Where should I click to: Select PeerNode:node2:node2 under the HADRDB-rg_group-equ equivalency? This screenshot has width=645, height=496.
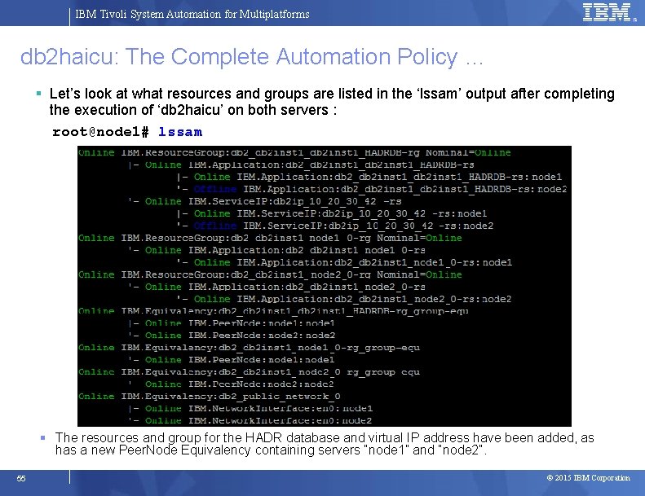[x=232, y=336]
